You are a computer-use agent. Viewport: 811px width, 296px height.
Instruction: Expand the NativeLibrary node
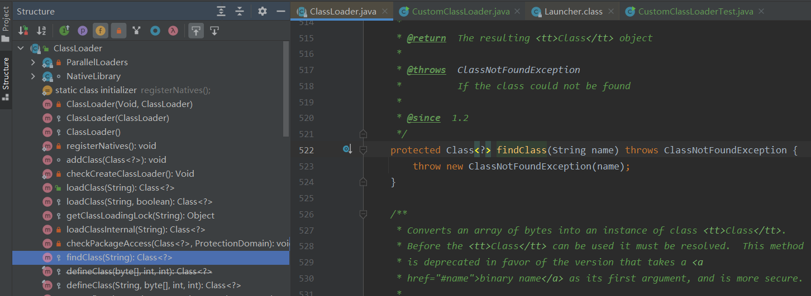(x=33, y=76)
